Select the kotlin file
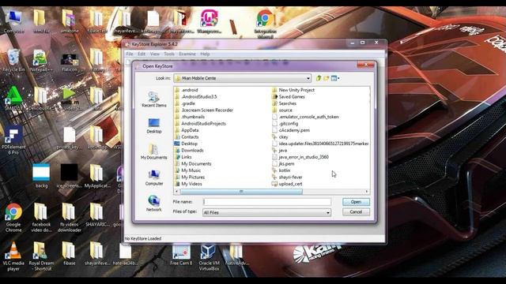 point(281,170)
